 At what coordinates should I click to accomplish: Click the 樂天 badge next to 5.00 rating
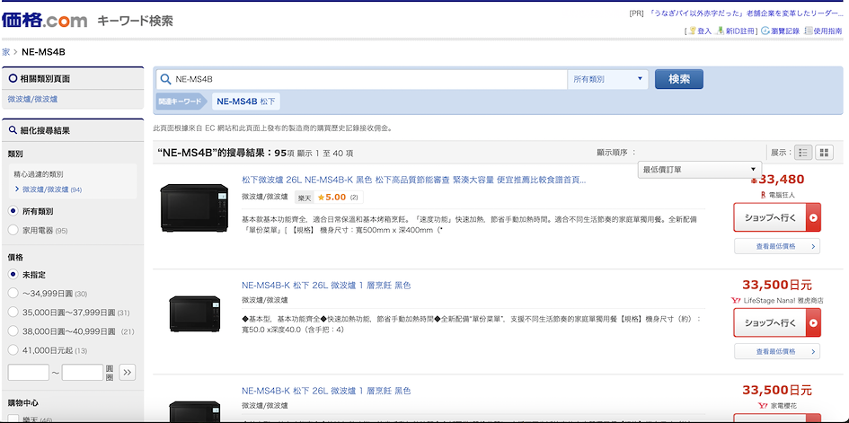pos(304,198)
